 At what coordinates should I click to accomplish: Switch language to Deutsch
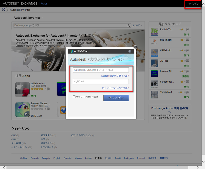[35, 158]
